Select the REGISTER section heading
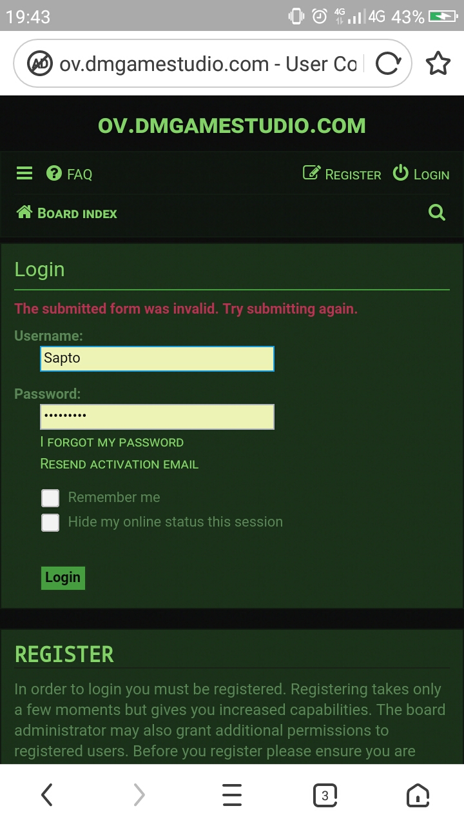Viewport: 464px width, 826px height. click(64, 654)
